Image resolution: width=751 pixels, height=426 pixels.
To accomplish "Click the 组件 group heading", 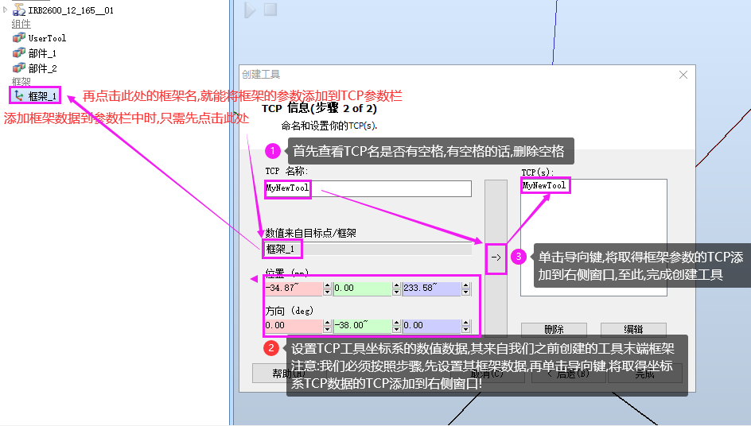I will coord(21,24).
